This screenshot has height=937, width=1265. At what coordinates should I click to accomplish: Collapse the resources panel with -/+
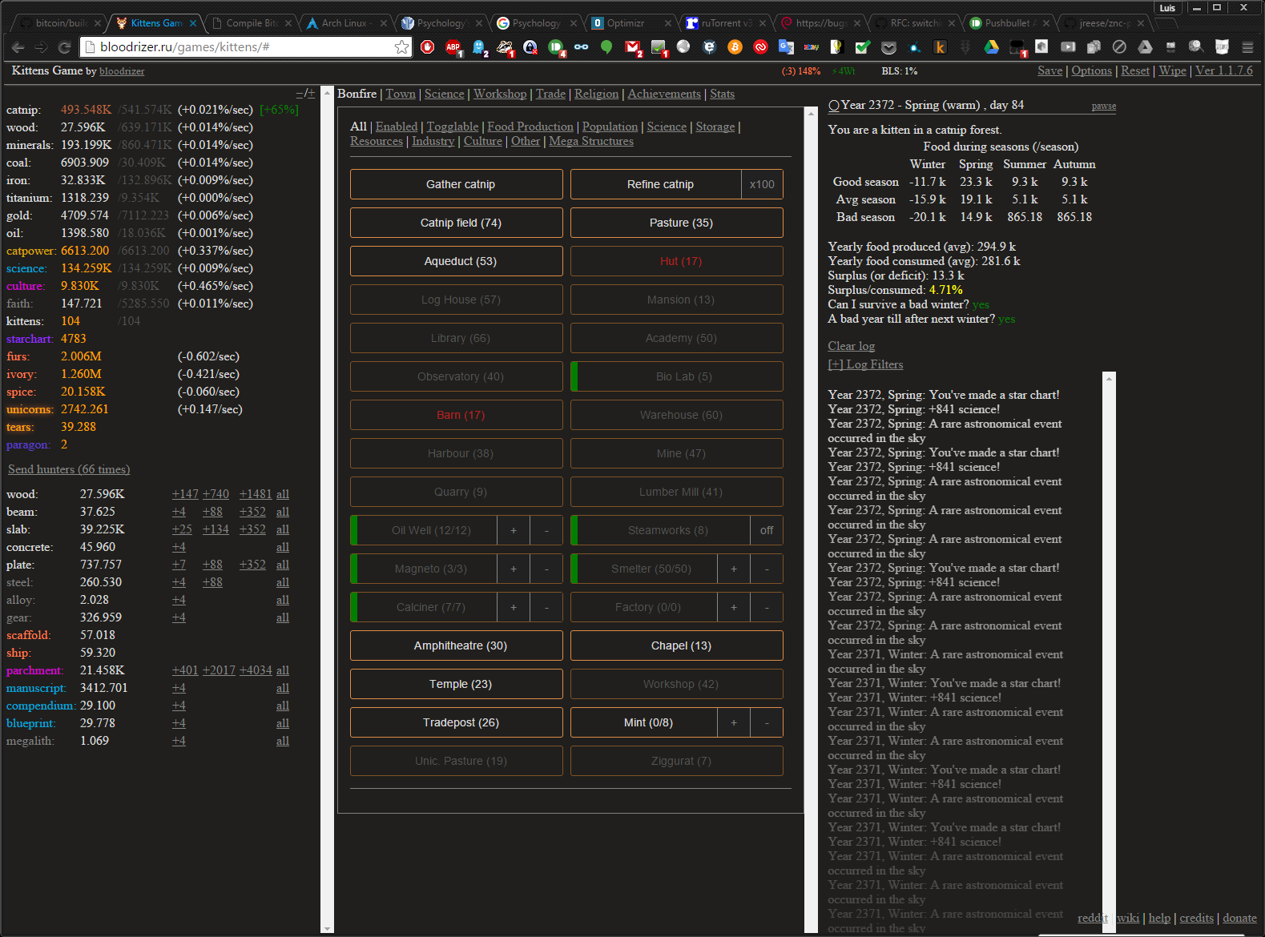(305, 94)
